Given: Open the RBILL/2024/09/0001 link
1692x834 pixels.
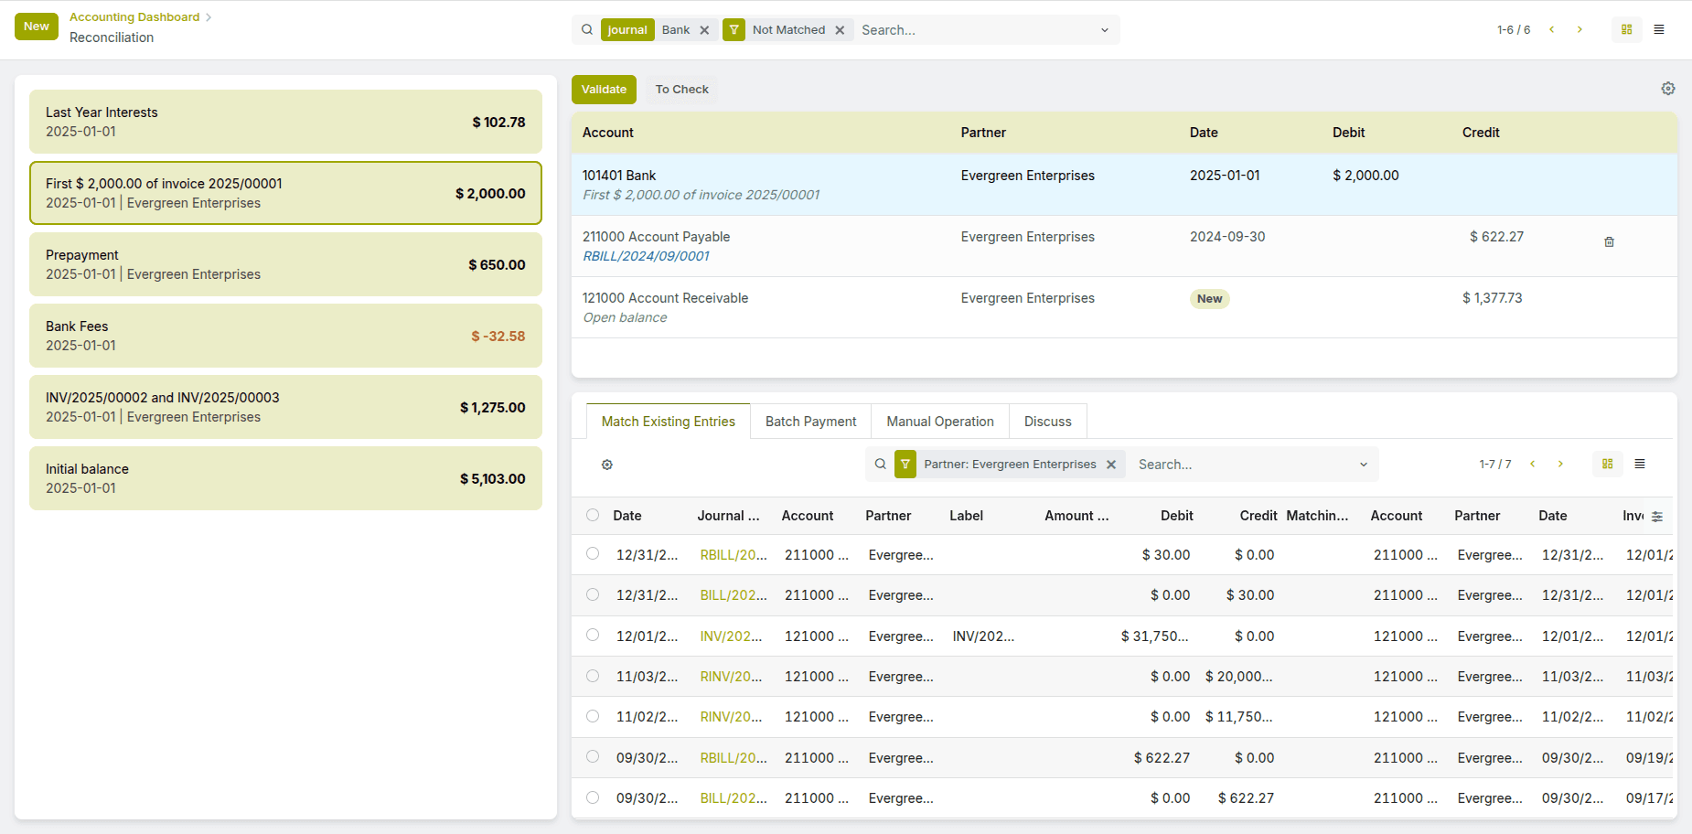Looking at the screenshot, I should click(646, 256).
